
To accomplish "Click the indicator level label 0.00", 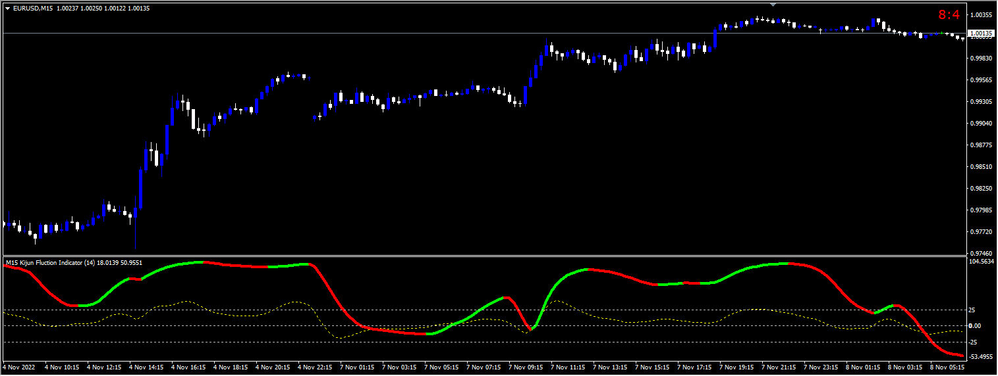I will click(x=976, y=325).
